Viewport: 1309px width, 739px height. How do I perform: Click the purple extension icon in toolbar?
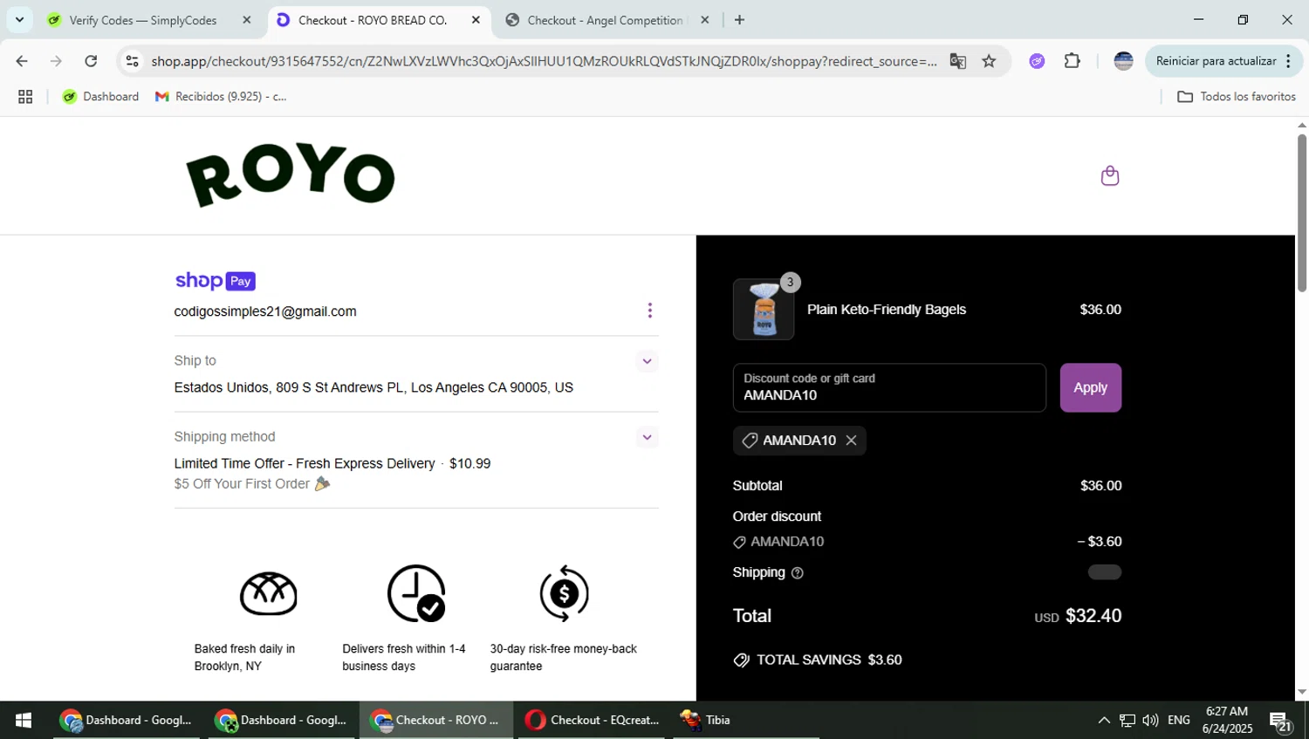1037,61
